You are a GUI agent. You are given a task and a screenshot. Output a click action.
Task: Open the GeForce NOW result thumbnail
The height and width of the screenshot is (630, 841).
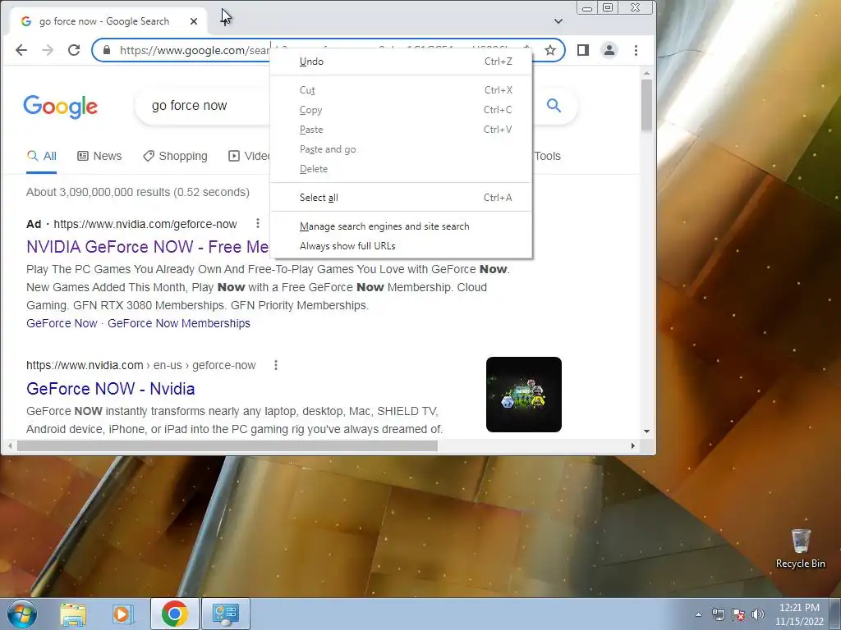click(523, 395)
